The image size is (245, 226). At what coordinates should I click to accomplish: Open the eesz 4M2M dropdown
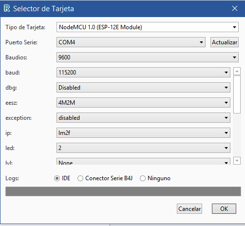pos(143,103)
